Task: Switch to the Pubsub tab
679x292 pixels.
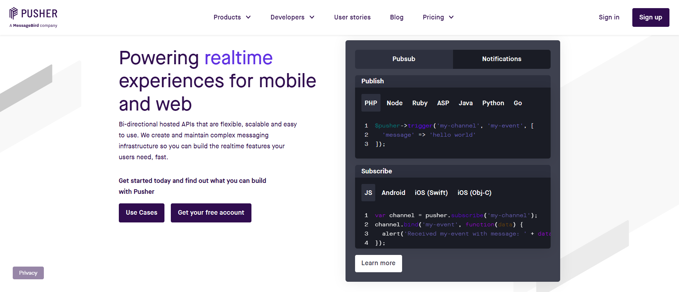Action: [404, 59]
